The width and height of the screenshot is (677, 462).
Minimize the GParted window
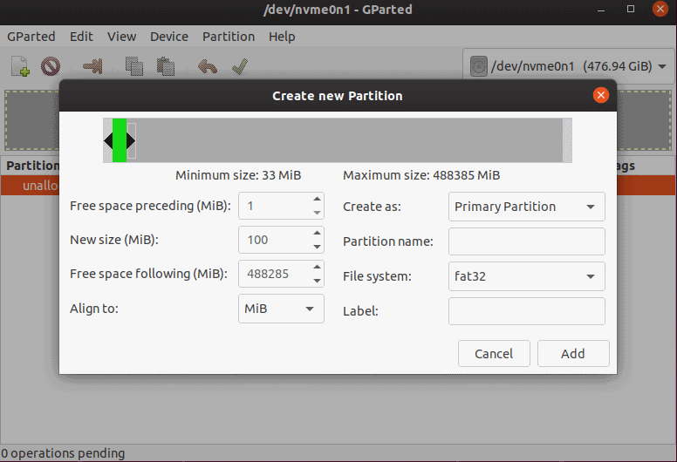click(x=600, y=9)
